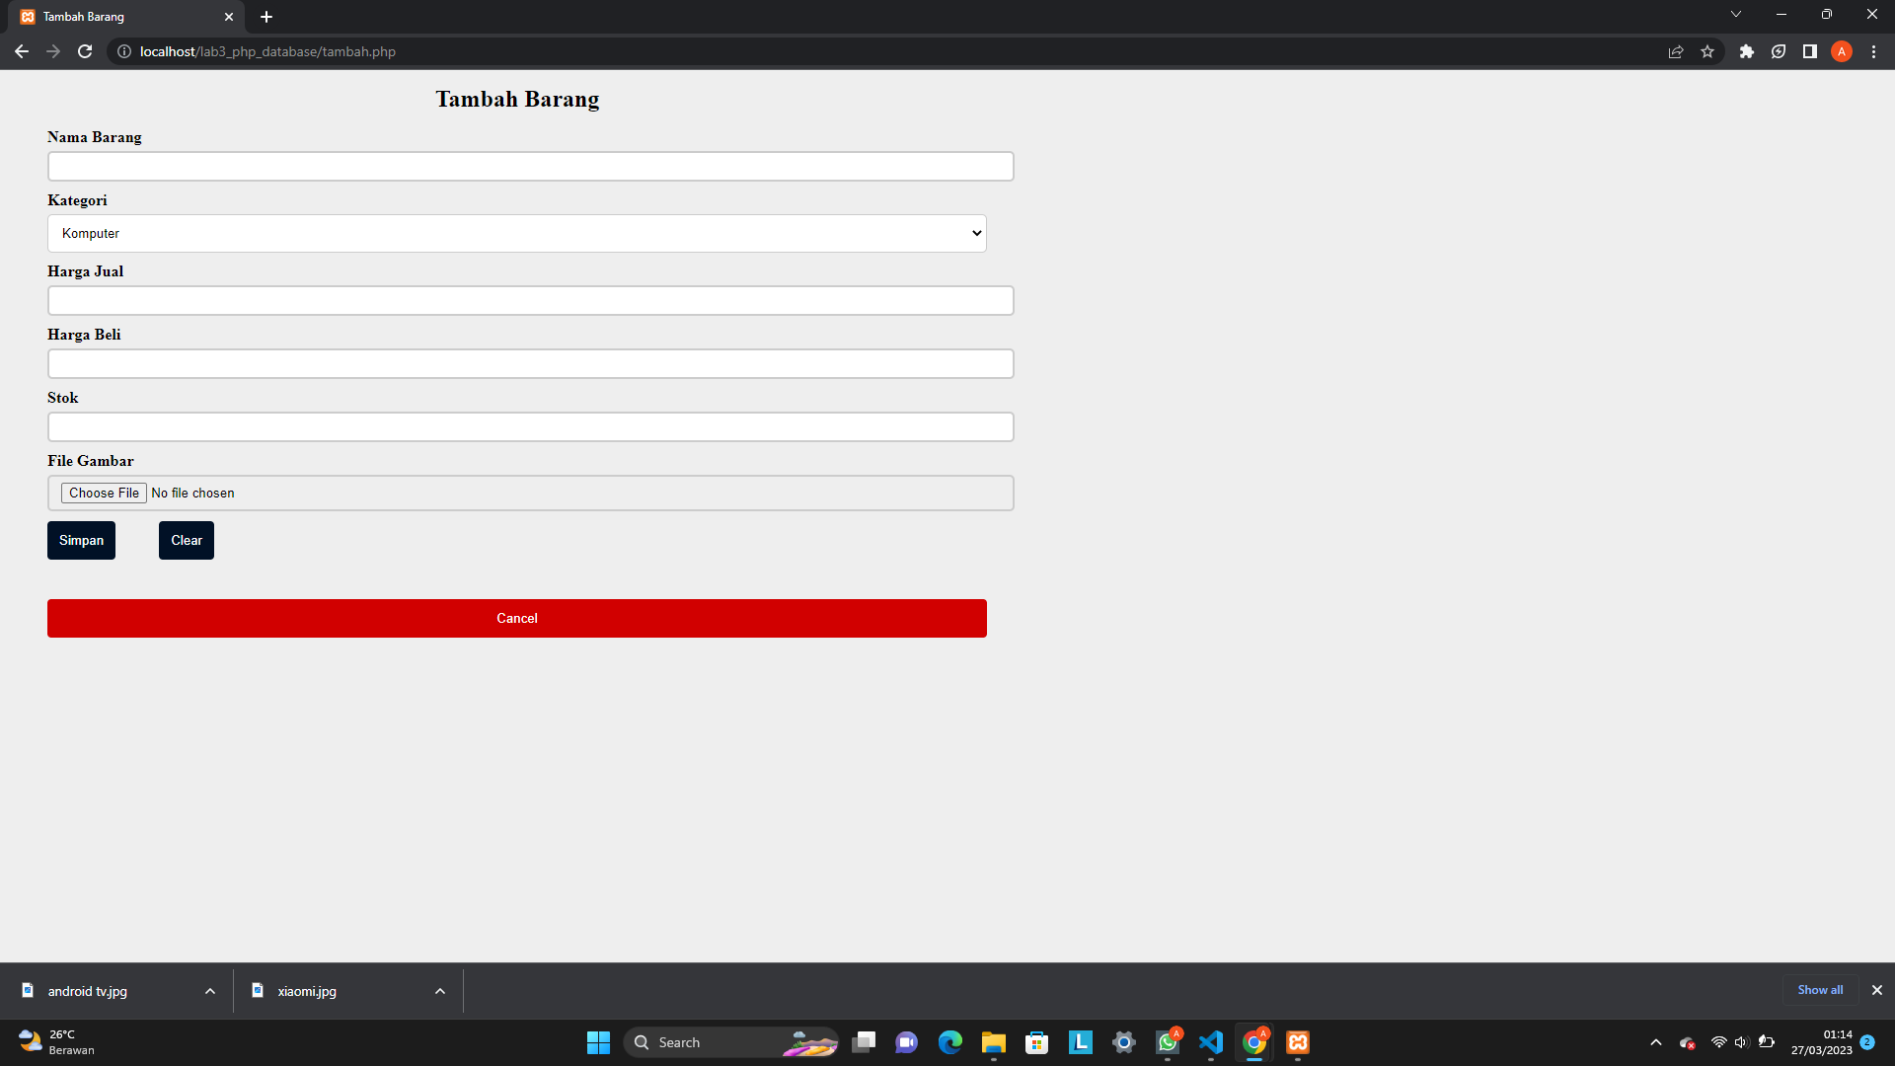Launch Visual Studio Code from the taskbar

point(1211,1042)
